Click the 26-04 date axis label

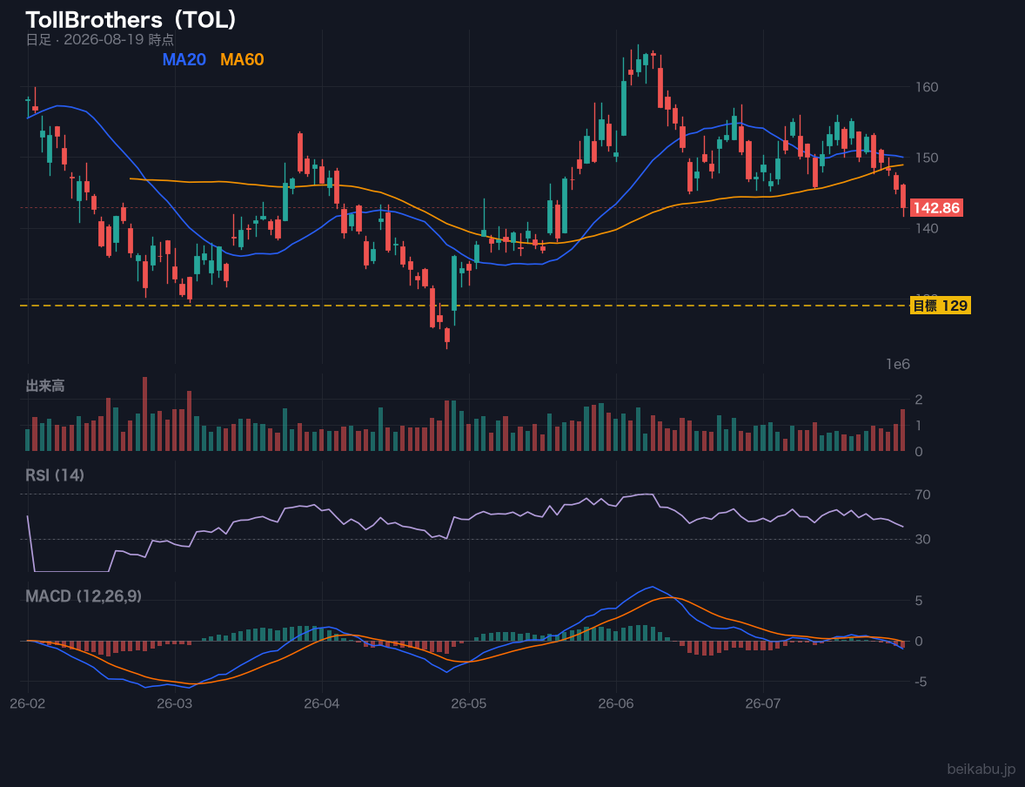(x=322, y=703)
